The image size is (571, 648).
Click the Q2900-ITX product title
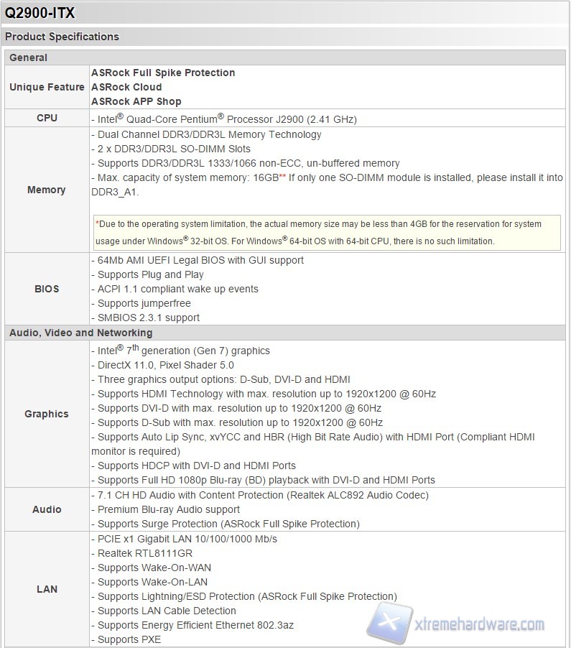[40, 13]
